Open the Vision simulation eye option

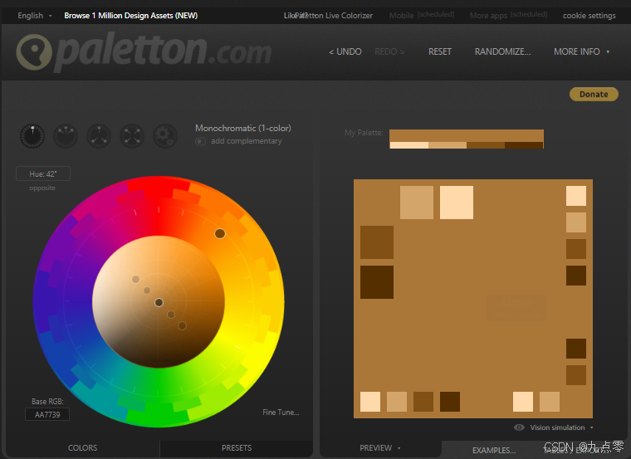pos(519,427)
